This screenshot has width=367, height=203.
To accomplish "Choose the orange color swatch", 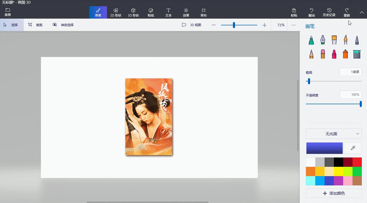I will click(x=311, y=171).
